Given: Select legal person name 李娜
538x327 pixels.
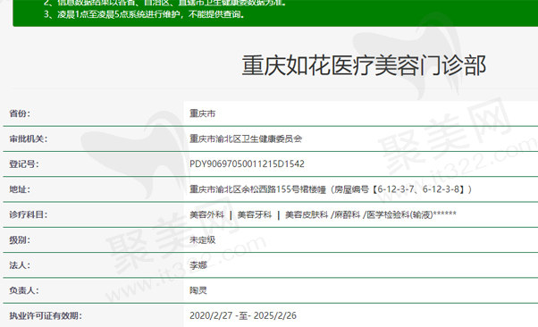Looking at the screenshot, I should point(198,265).
